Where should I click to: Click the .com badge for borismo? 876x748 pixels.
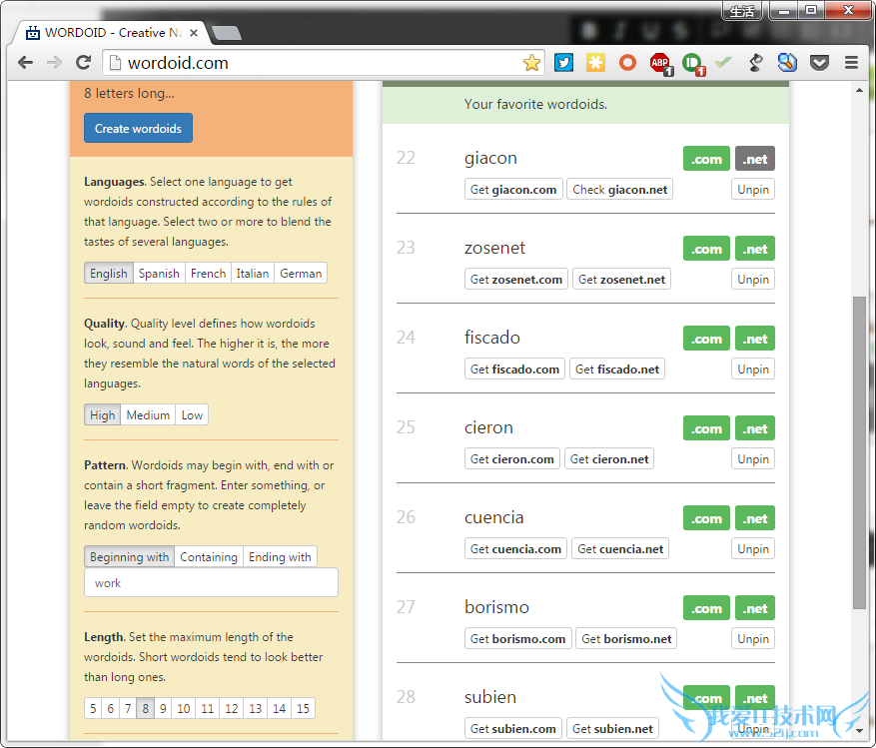click(x=706, y=608)
